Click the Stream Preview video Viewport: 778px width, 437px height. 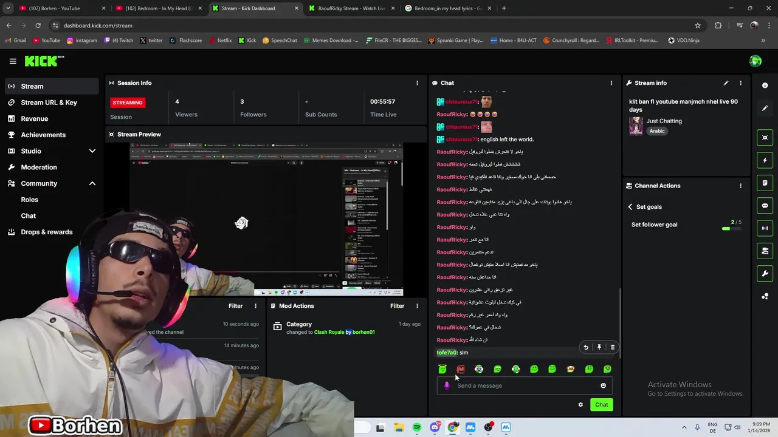[266, 219]
